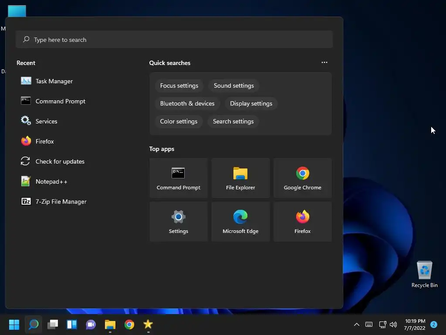This screenshot has width=446, height=335.
Task: Open the clock showing 10:19 PM
Action: point(415,325)
